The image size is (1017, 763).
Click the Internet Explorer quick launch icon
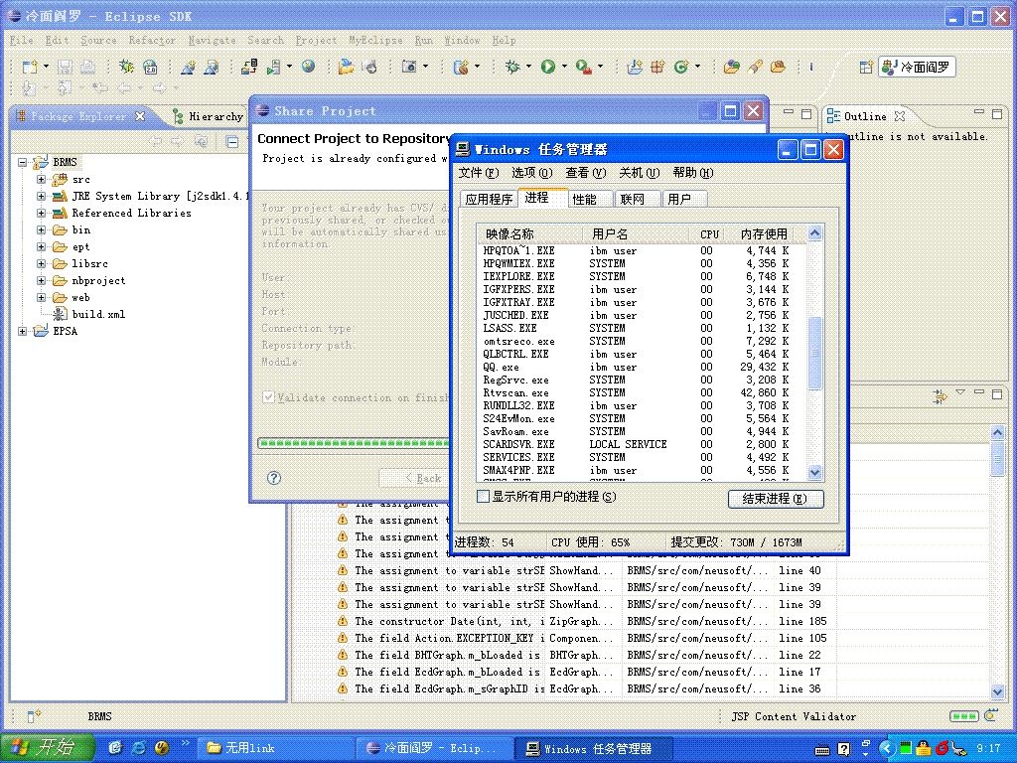click(139, 747)
